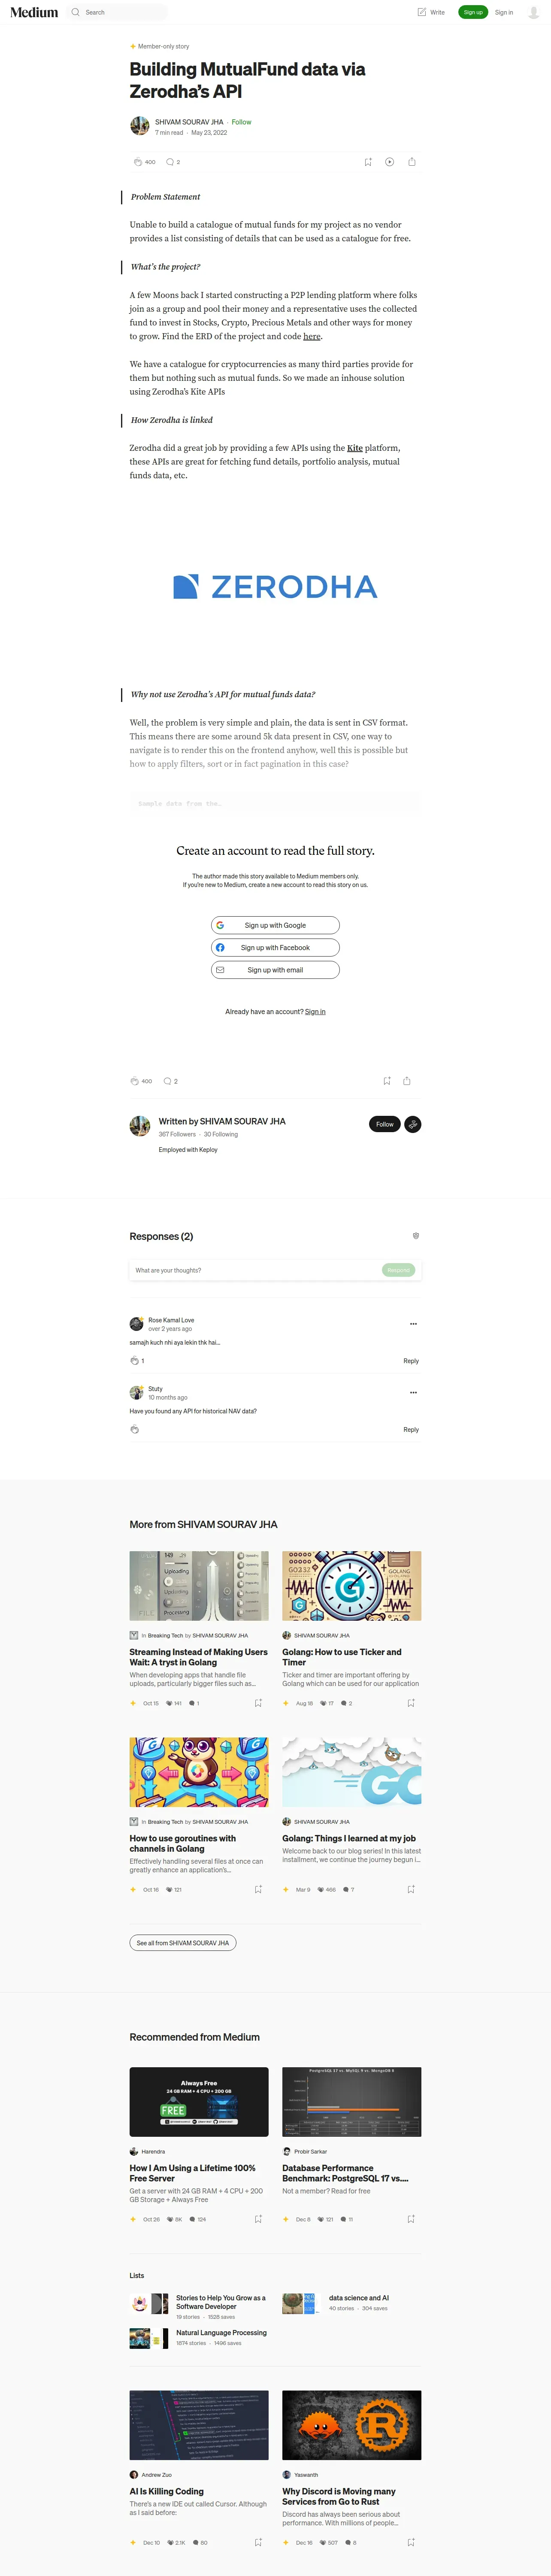Subscribe to author via envelope icon
The height and width of the screenshot is (2576, 551).
click(x=412, y=1124)
